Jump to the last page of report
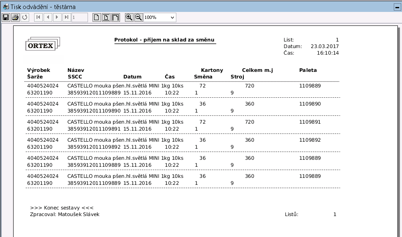This screenshot has width=402, height=237. pos(67,17)
